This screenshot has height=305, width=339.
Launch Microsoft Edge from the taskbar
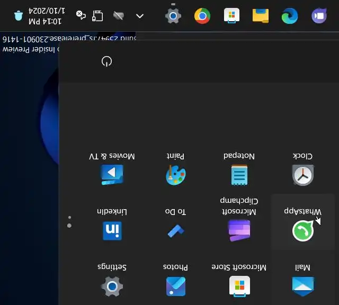tap(290, 16)
